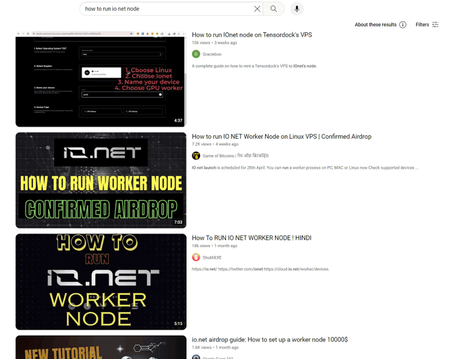Open the Tensordock VPS video thumbnail
455x359 pixels.
101,79
